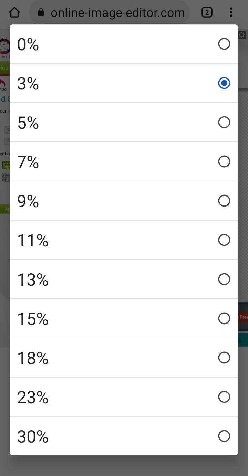Select the 18% radio button
Image resolution: width=248 pixels, height=476 pixels.
pos(224,358)
